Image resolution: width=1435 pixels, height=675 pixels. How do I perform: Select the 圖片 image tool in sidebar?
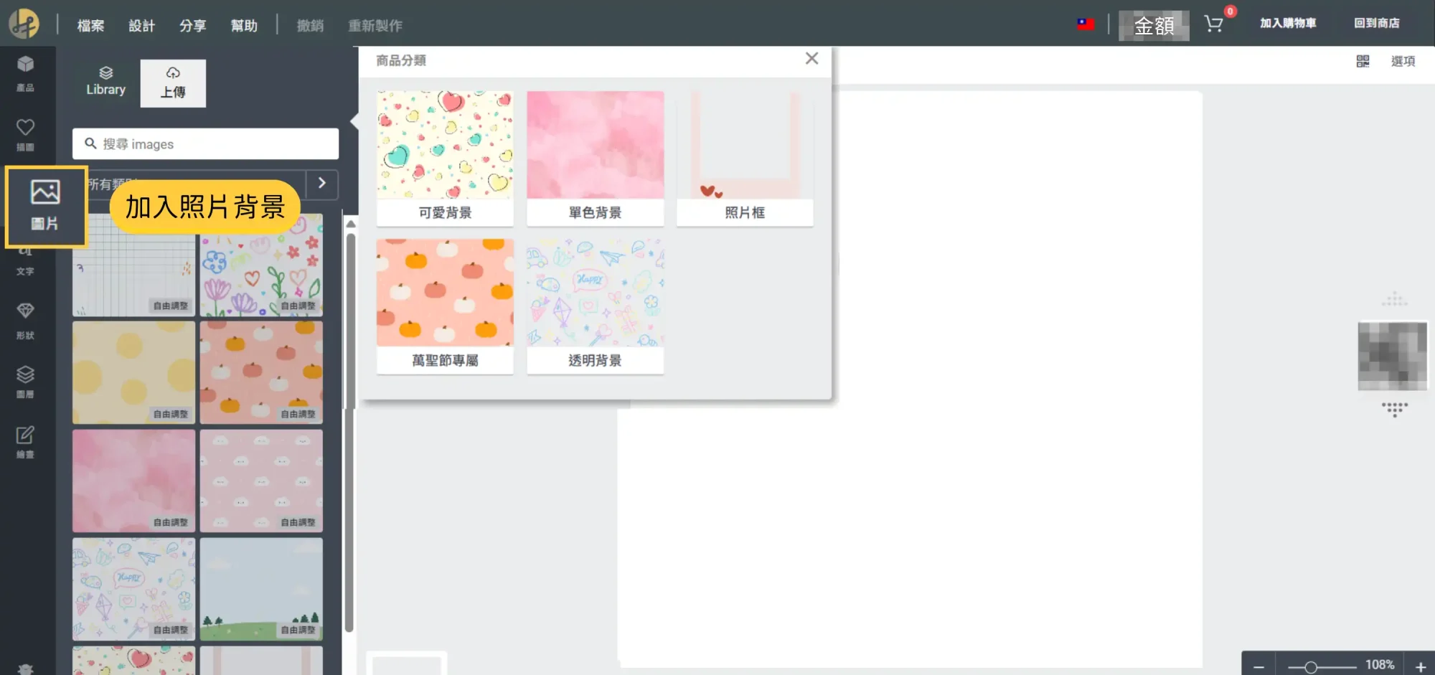pyautogui.click(x=45, y=205)
